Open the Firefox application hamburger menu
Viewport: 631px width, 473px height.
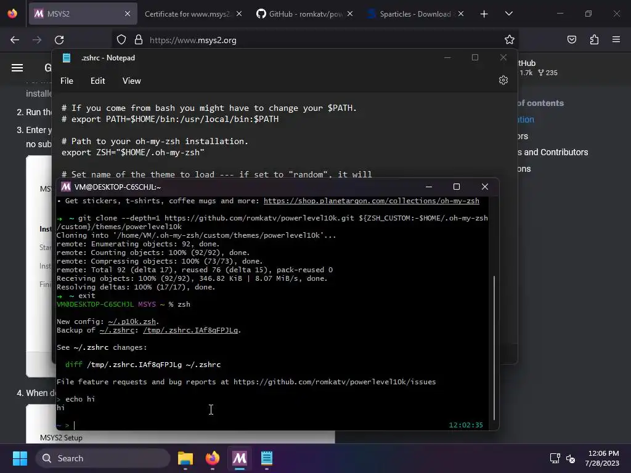point(616,39)
